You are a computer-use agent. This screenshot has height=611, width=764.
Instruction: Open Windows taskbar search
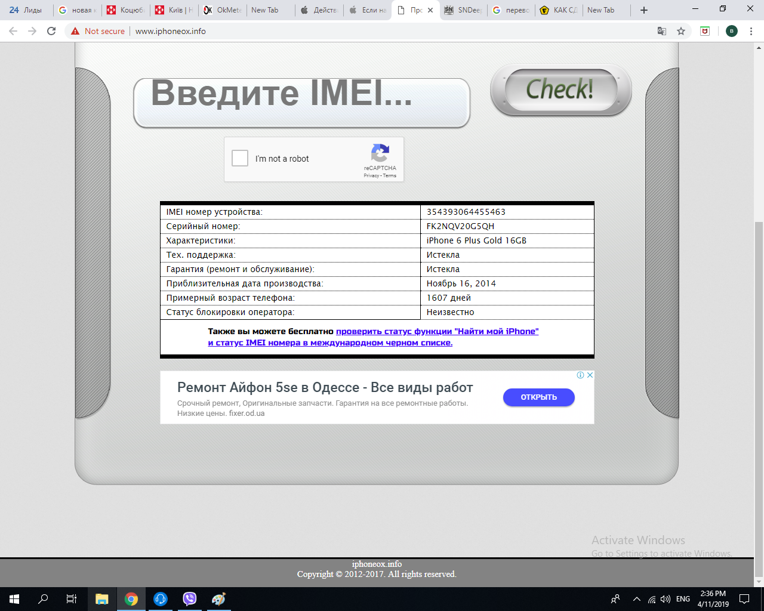[x=43, y=599]
